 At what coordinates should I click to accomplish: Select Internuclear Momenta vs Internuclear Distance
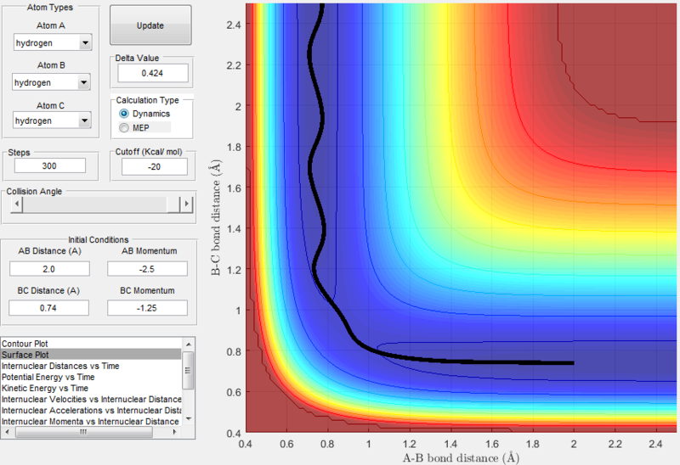[90, 421]
